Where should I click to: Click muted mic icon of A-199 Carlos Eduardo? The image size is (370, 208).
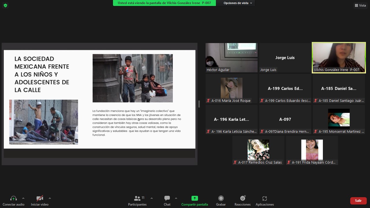(262, 101)
